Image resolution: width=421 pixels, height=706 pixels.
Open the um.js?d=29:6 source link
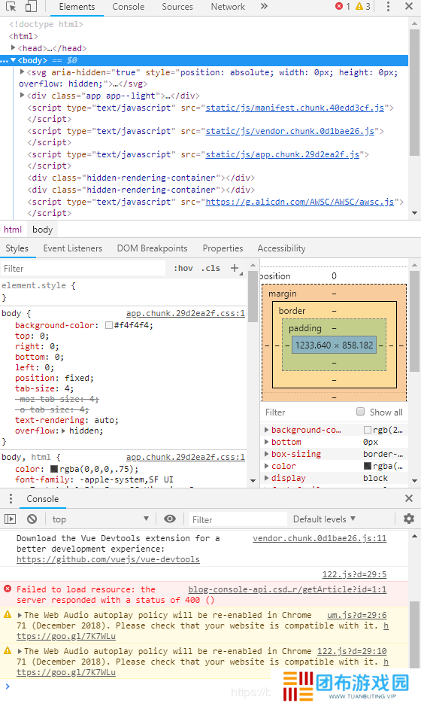pos(356,615)
